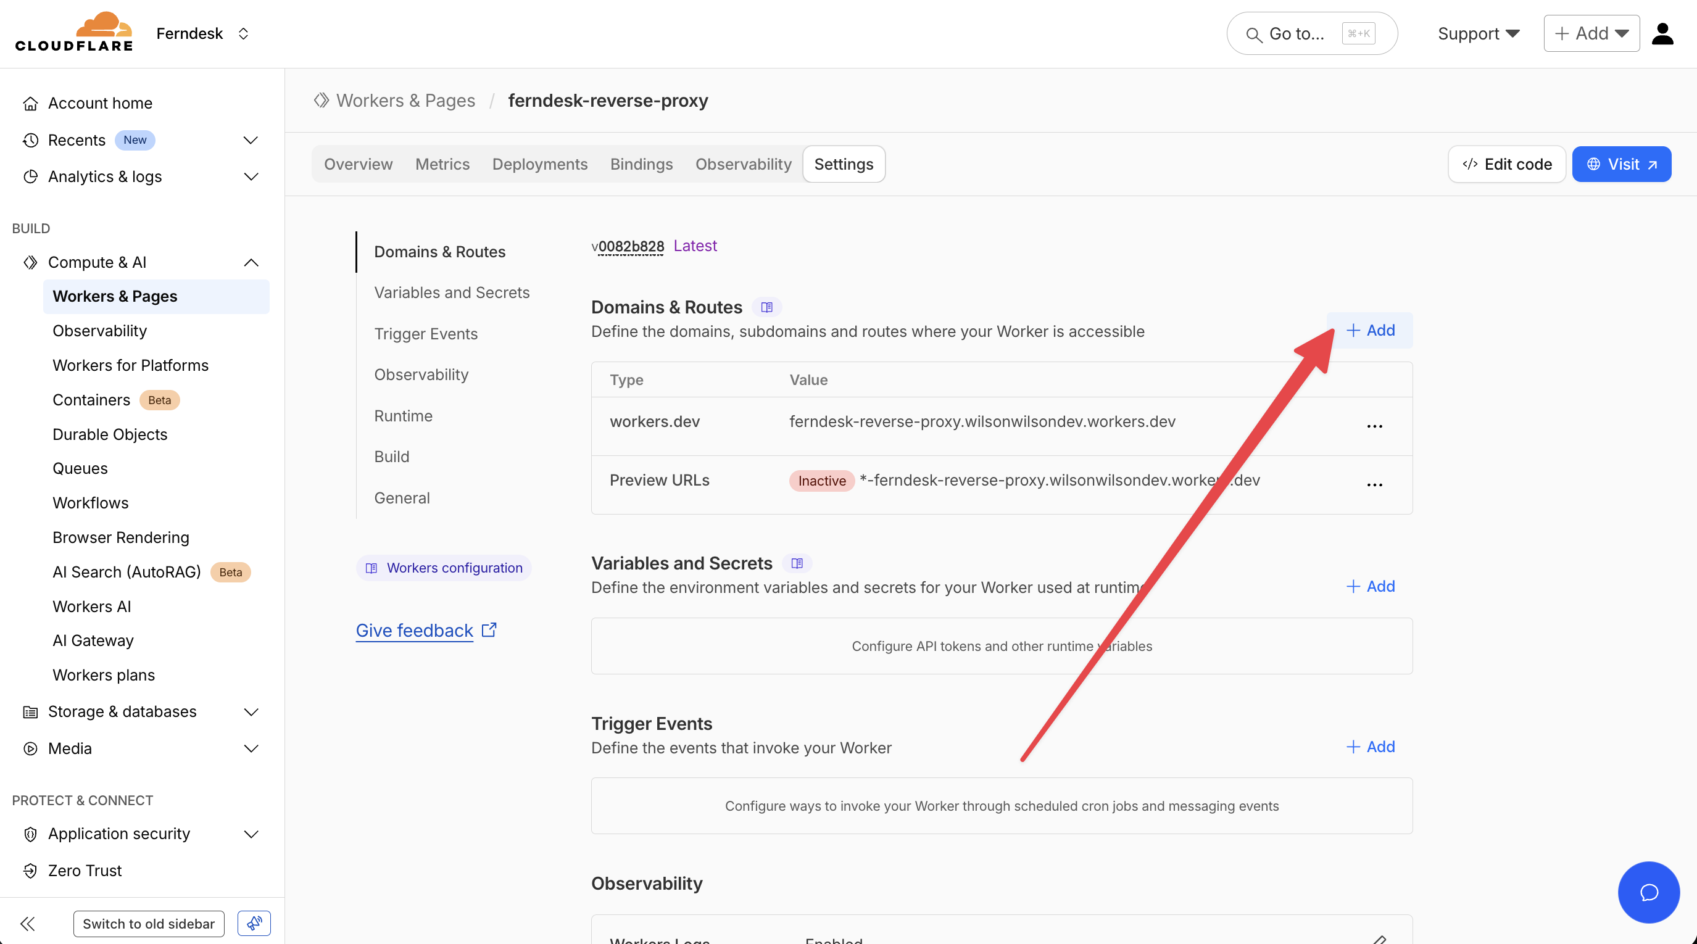Open the options menu for the Preview URLs row

[1374, 484]
